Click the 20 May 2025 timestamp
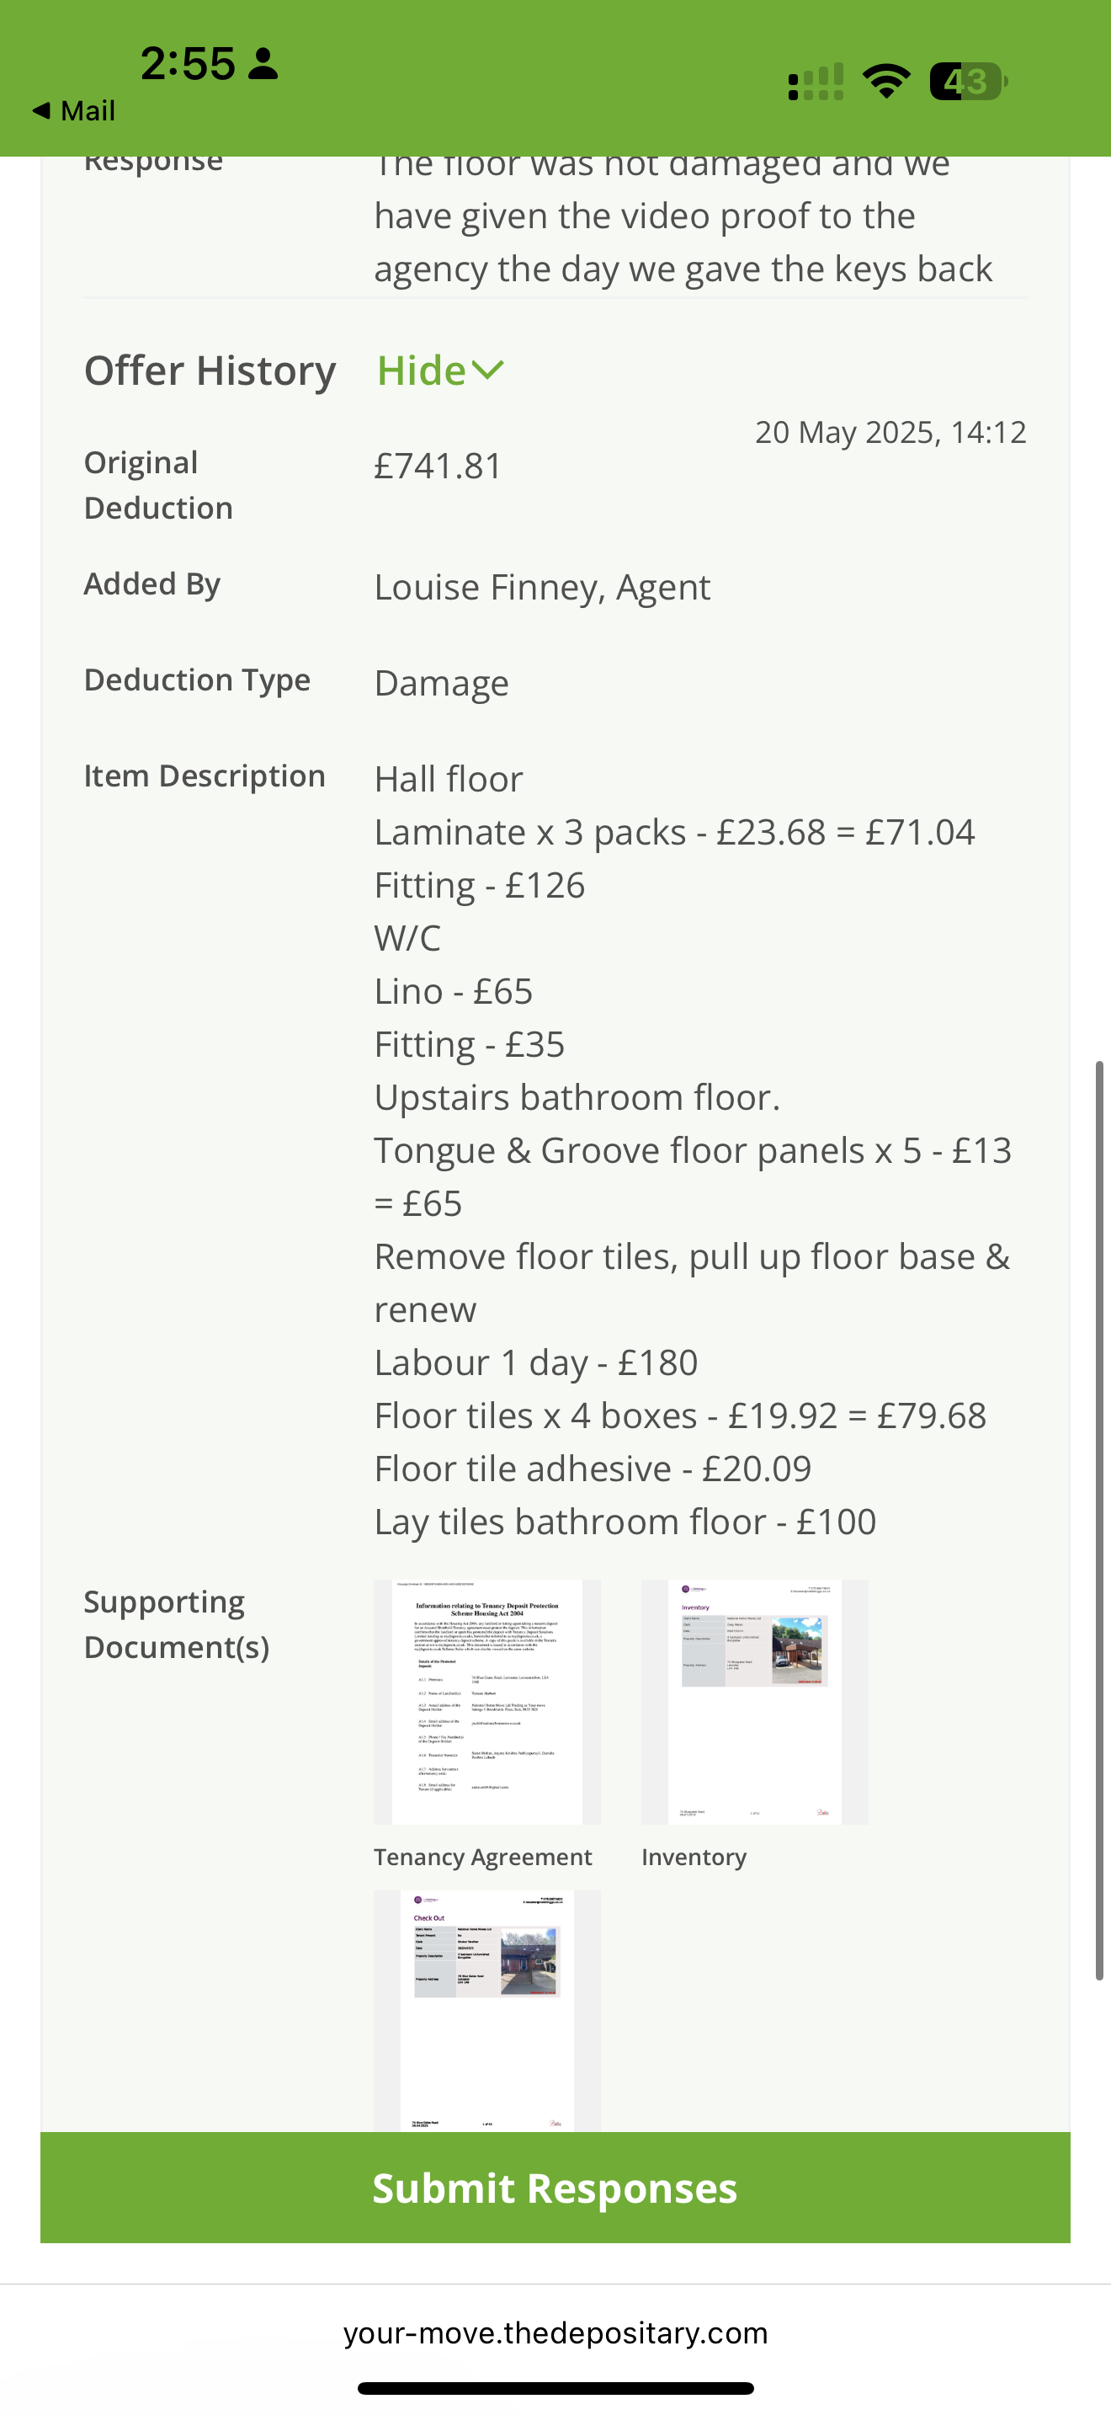 pos(890,432)
